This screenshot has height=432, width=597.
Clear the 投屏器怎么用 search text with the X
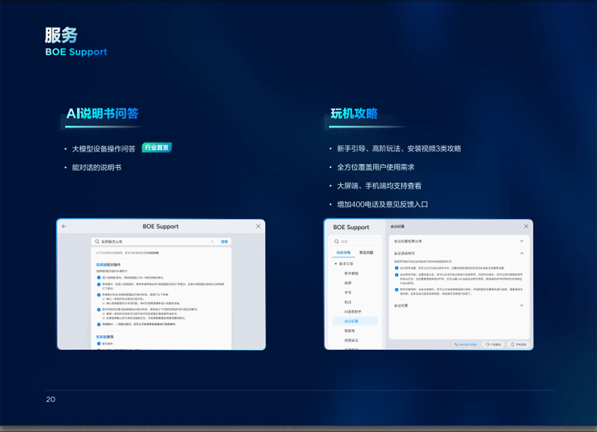click(x=212, y=242)
